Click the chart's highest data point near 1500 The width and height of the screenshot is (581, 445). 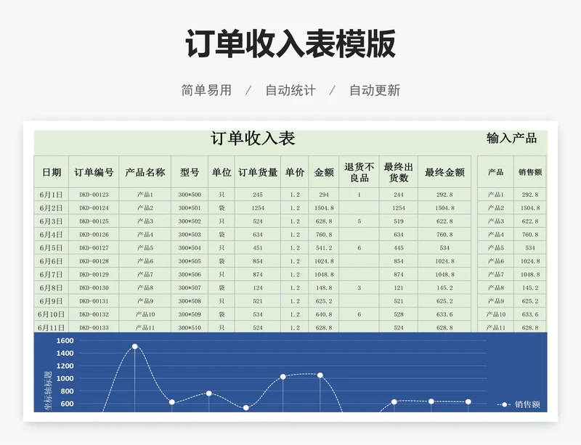(135, 346)
